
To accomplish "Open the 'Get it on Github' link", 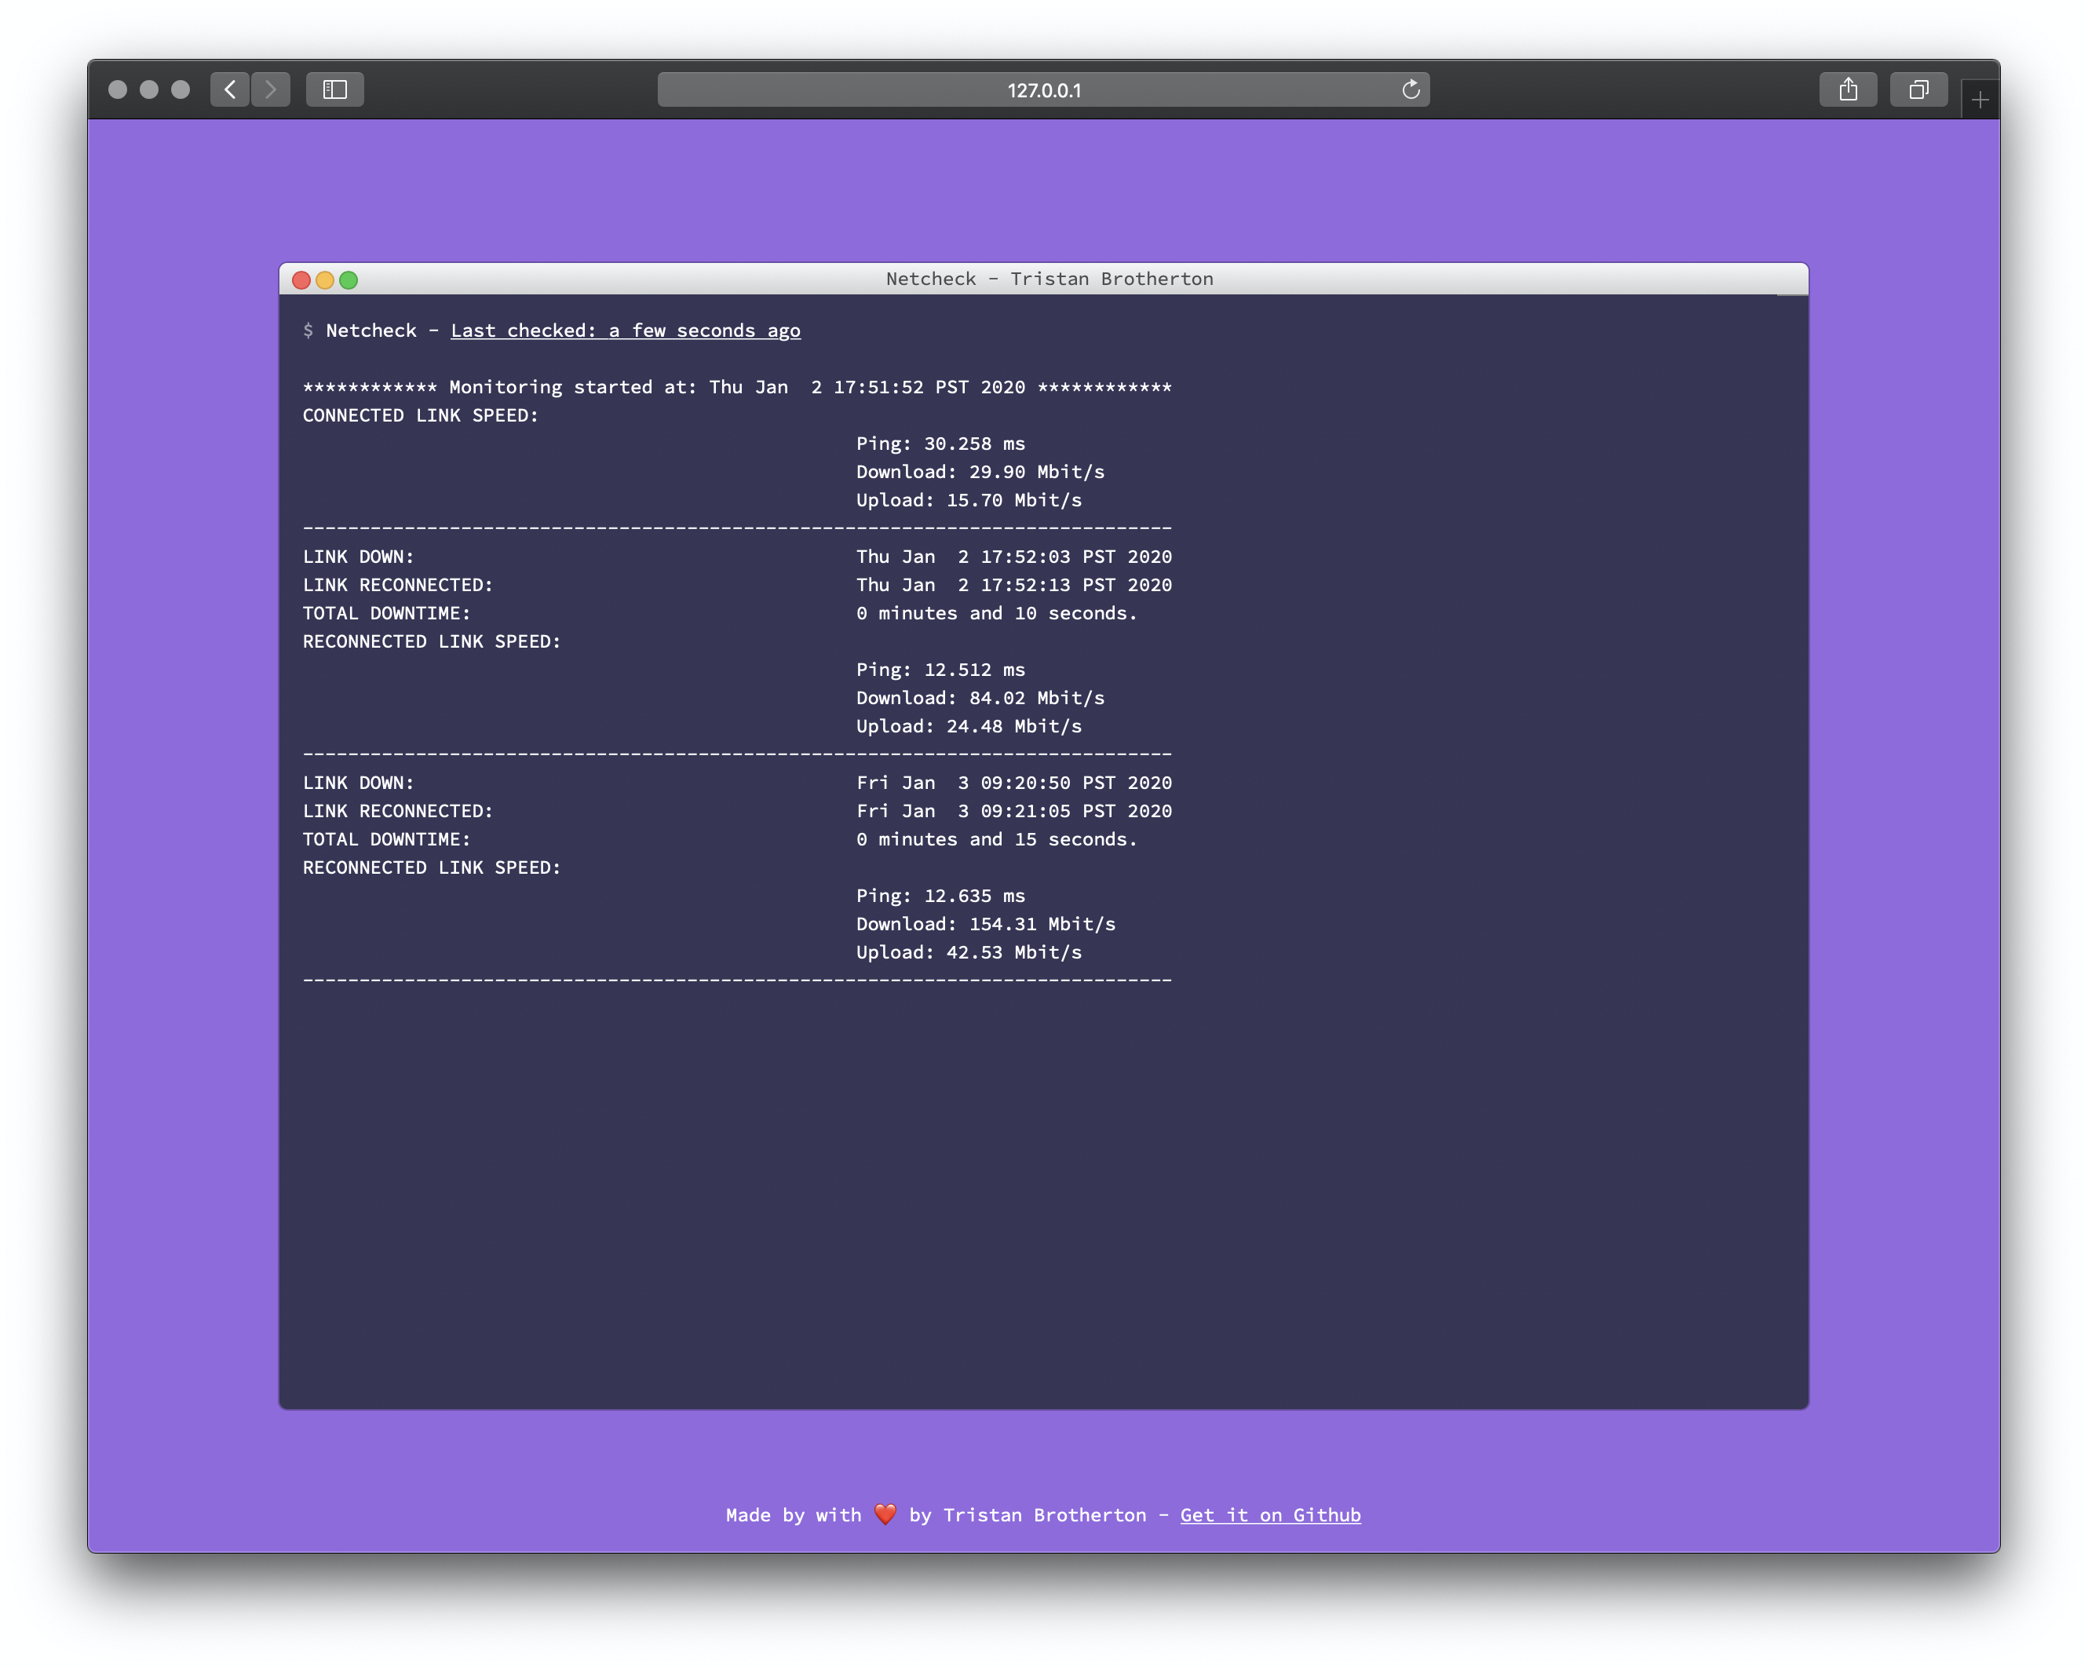I will (x=1269, y=1515).
